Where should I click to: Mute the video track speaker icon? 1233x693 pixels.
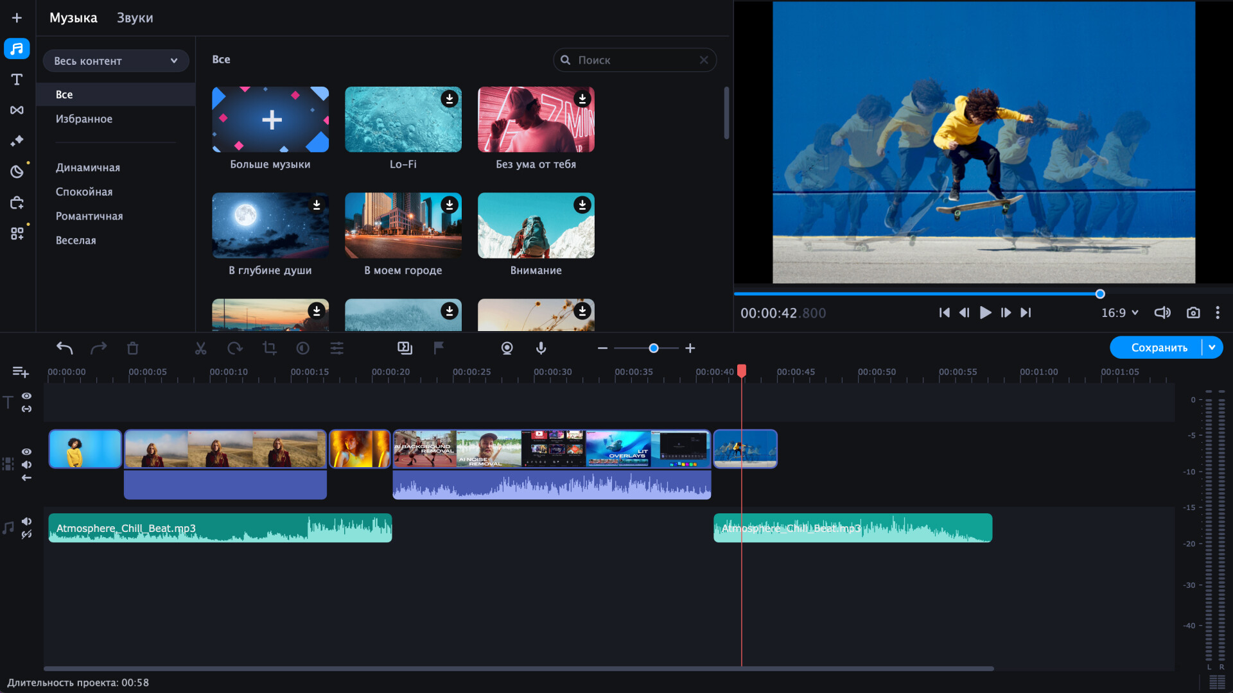click(26, 465)
